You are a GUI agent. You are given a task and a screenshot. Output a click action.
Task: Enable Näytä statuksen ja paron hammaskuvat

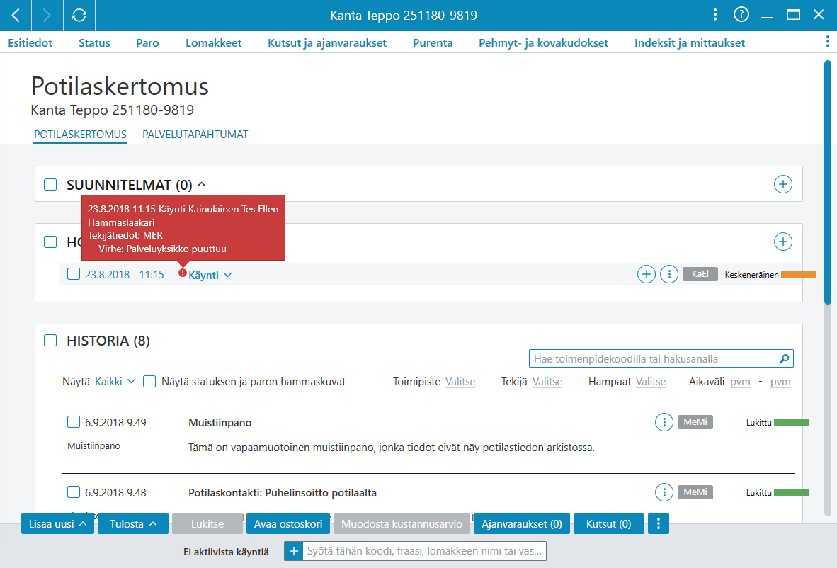[x=149, y=382]
